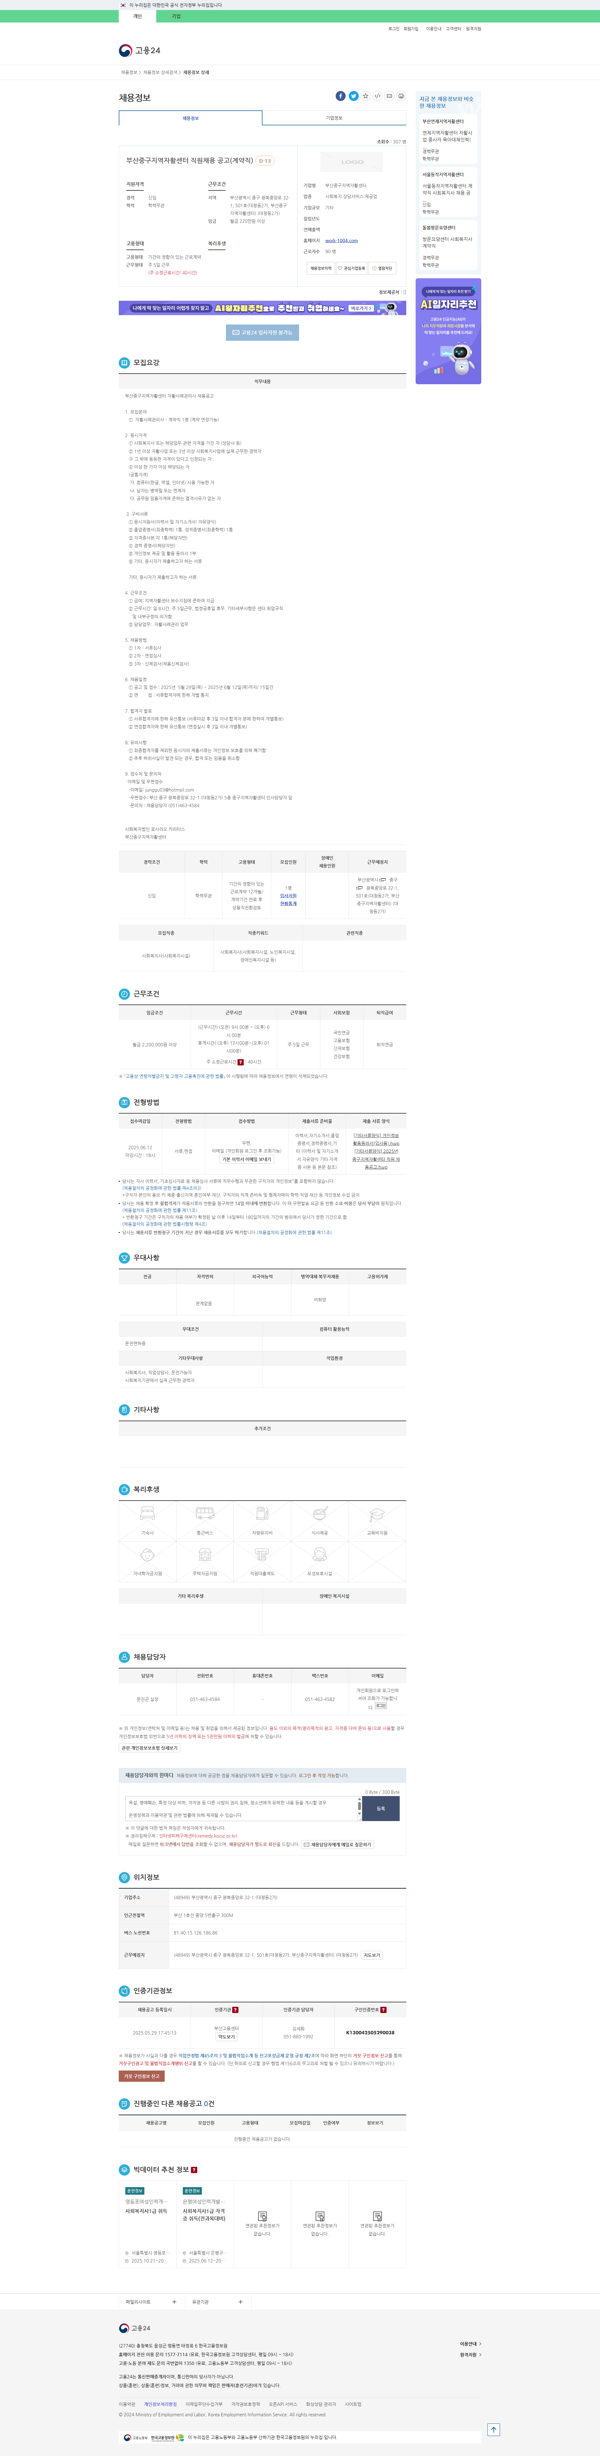Click 채용정보이력 button
600x2456 pixels.
point(321,268)
